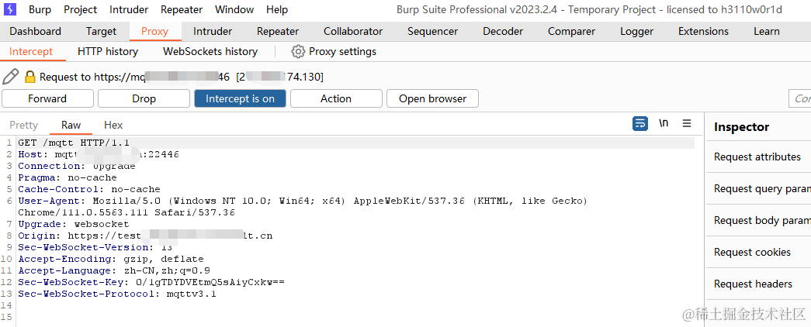Click the Drop button

(x=144, y=98)
